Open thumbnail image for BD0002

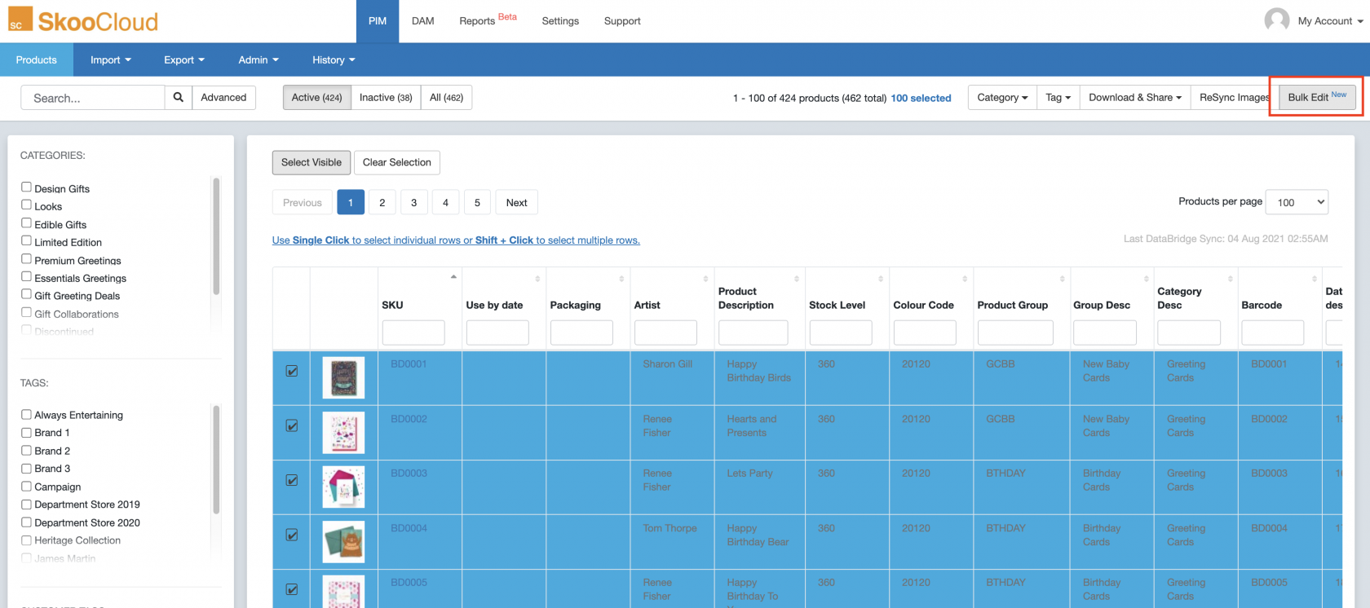pyautogui.click(x=343, y=432)
